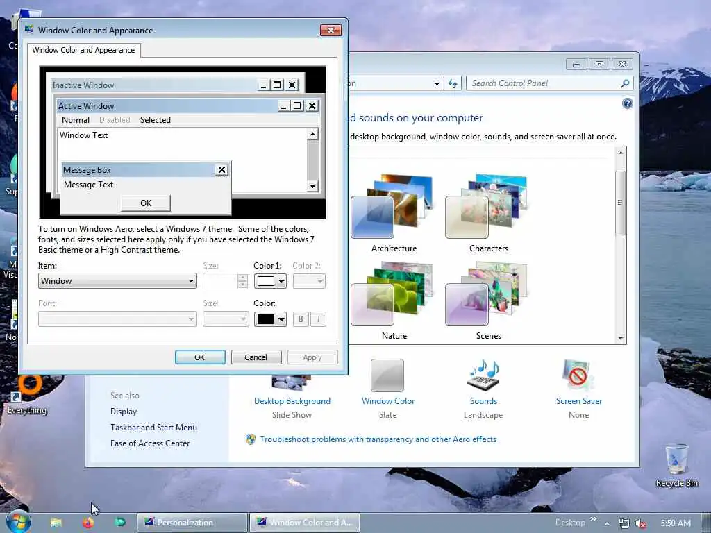This screenshot has width=711, height=533.
Task: Open the Sounds link
Action: point(483,401)
